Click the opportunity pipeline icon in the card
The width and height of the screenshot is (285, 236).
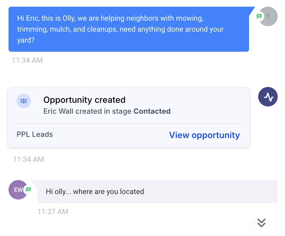tap(24, 101)
